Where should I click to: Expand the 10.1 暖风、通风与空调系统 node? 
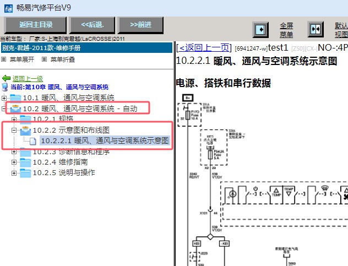(4, 98)
